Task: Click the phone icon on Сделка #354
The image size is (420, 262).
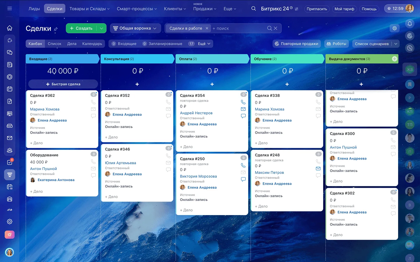Action: point(243,102)
